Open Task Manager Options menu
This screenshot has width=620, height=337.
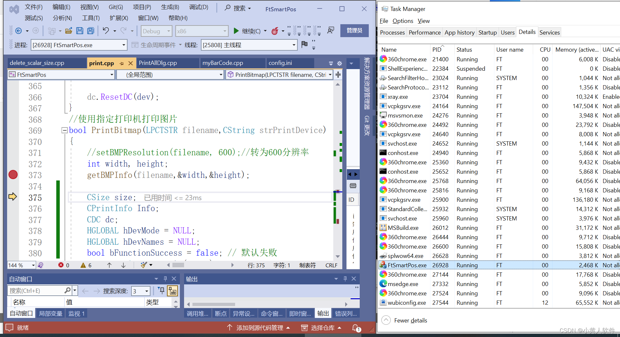403,21
